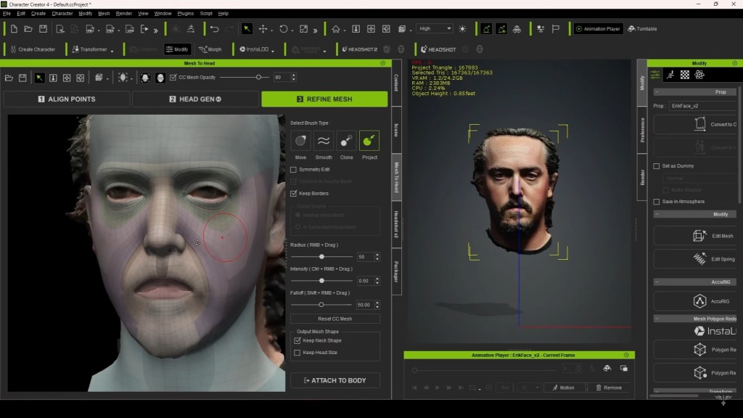
Task: Uncheck Keep Neck Shape
Action: click(297, 341)
